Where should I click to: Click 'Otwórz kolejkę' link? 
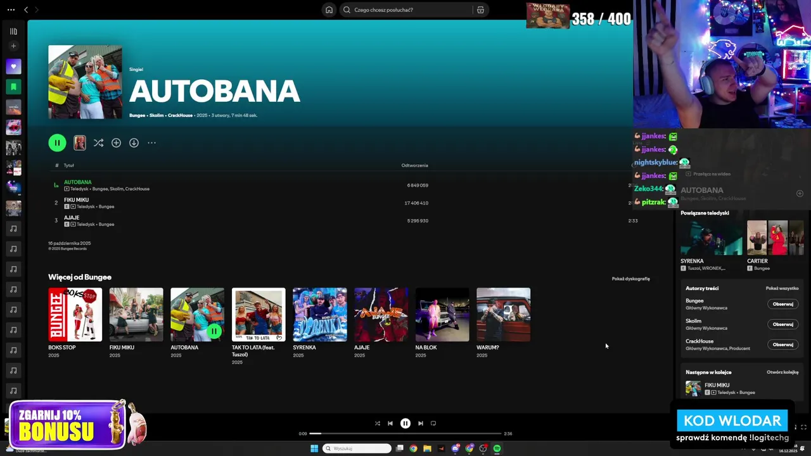782,372
